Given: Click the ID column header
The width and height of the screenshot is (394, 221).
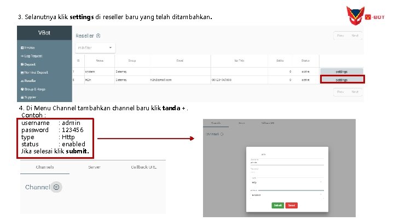Looking at the screenshot, I should [78, 61].
